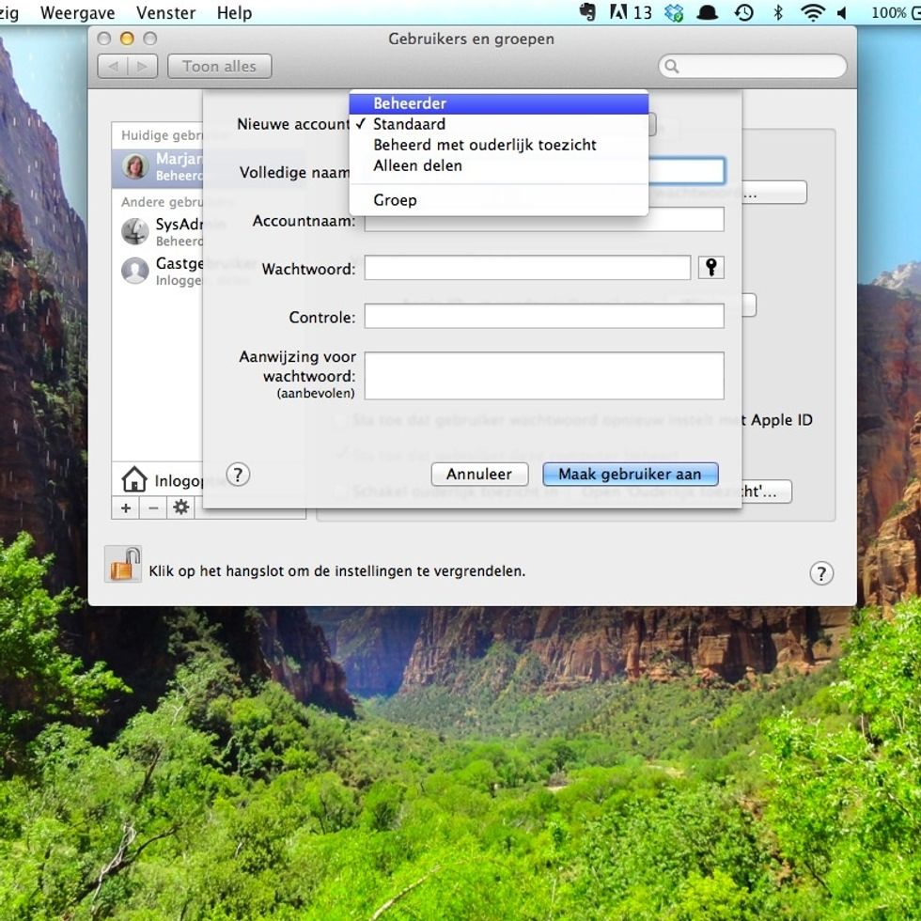This screenshot has width=921, height=921.
Task: Focus the Wachtwoord field
Action: click(527, 268)
